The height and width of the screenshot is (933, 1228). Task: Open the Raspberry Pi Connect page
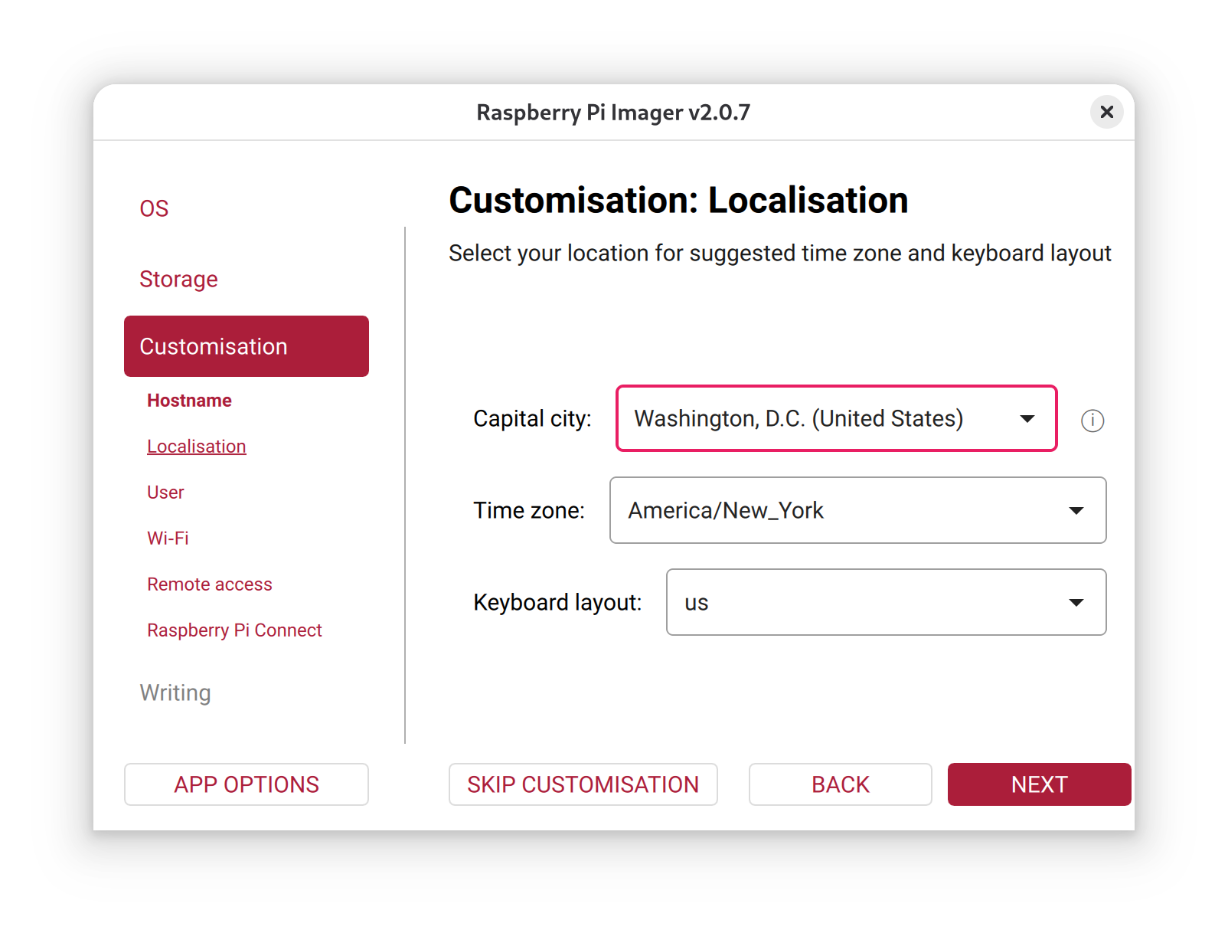point(234,630)
